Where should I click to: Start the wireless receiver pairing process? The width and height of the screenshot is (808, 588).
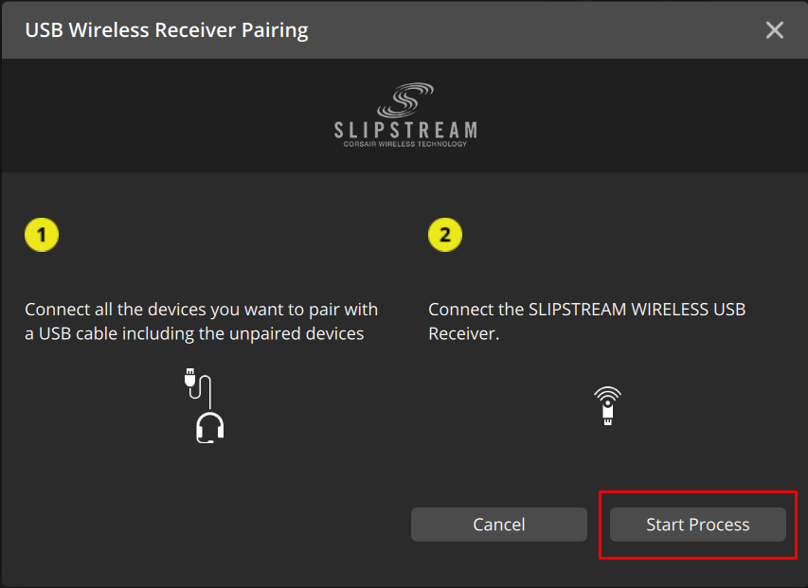click(696, 524)
